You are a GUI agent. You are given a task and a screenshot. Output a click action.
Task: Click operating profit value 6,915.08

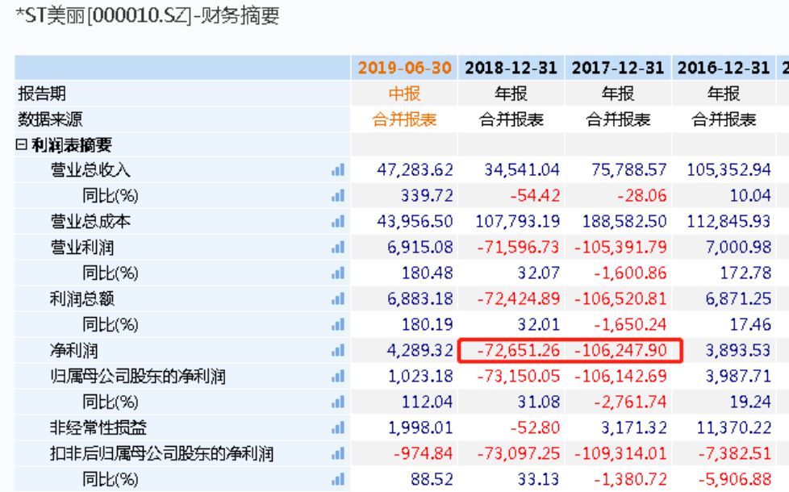pyautogui.click(x=420, y=248)
